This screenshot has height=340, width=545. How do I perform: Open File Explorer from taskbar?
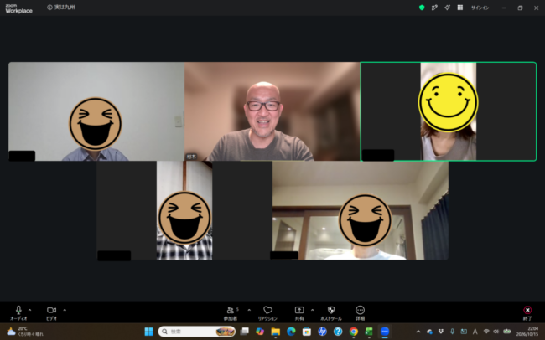[276, 332]
